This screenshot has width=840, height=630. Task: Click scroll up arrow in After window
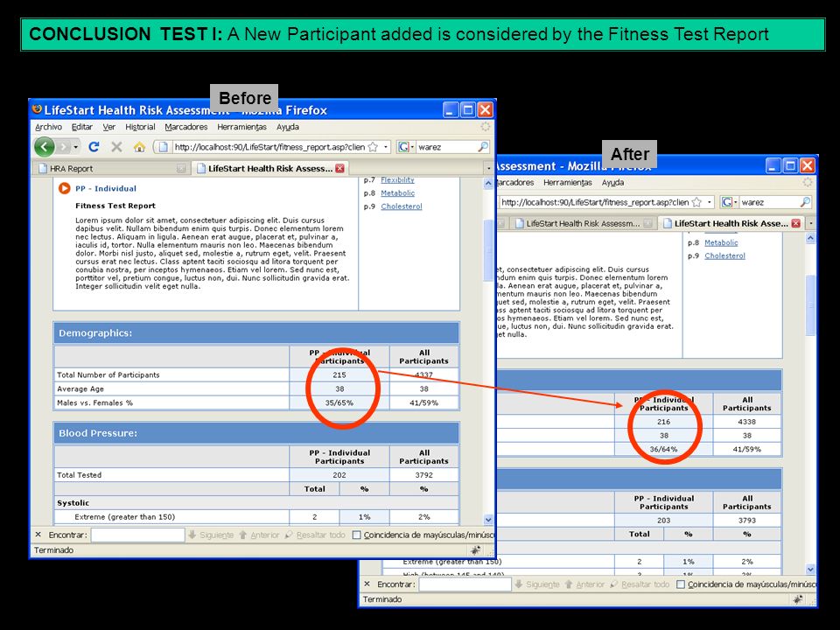point(810,238)
